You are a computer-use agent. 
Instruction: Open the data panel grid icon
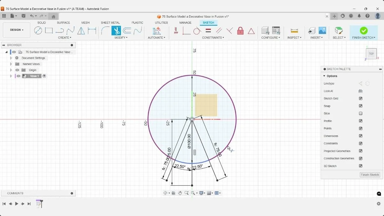click(x=4, y=16)
